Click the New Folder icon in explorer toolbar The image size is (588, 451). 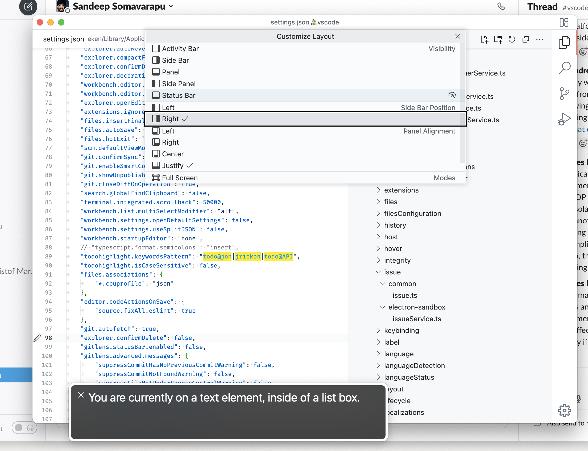point(498,39)
